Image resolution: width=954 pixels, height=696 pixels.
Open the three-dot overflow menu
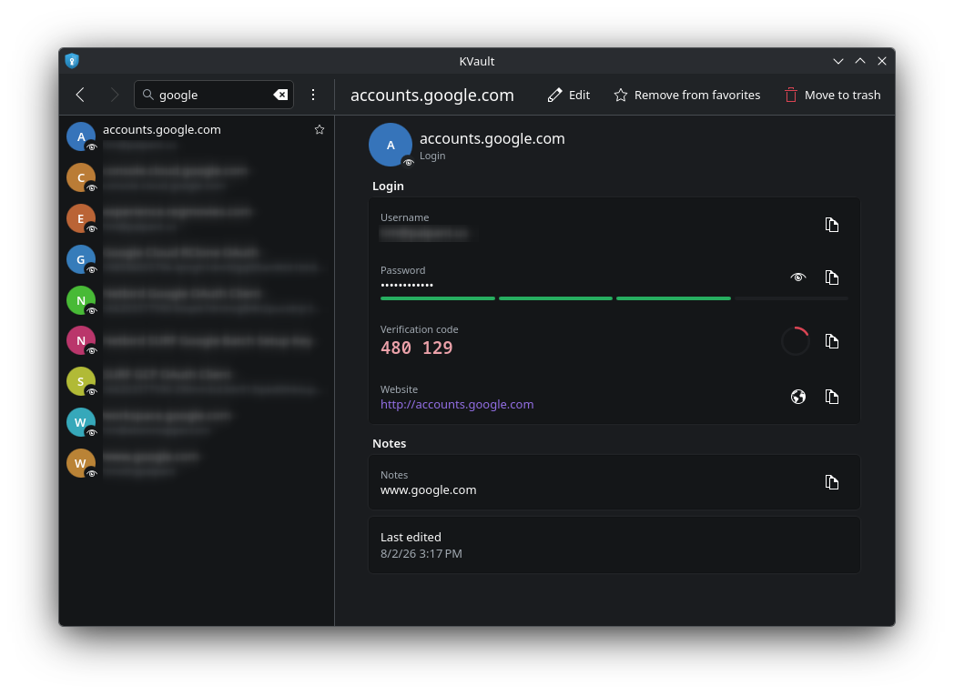tap(313, 95)
